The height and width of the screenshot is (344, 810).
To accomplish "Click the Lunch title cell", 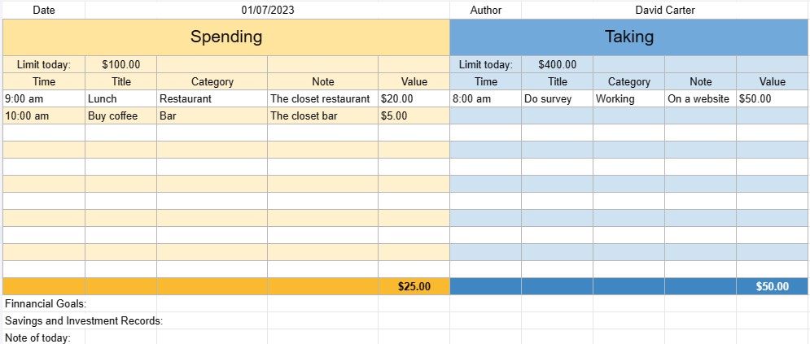I will [120, 98].
